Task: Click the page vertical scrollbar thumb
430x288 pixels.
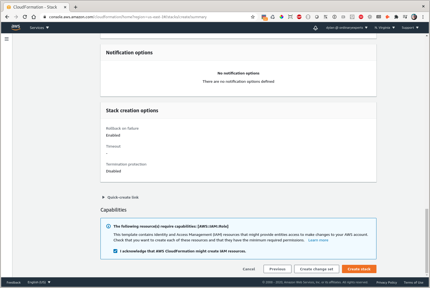Action: coord(427,240)
